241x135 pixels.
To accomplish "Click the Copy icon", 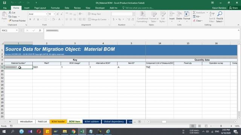I will tap(10, 16).
